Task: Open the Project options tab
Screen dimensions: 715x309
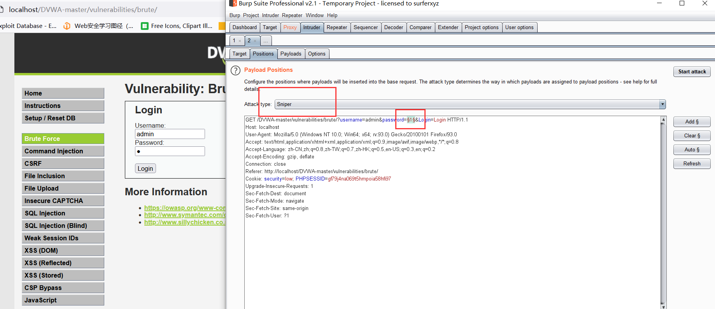Action: 482,28
